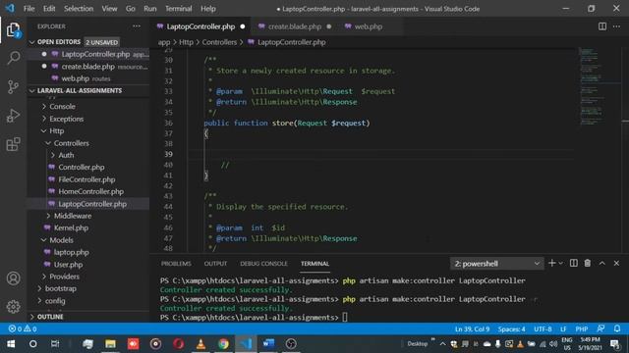Expand the bootstrap folder
The width and height of the screenshot is (629, 353).
[x=61, y=288]
